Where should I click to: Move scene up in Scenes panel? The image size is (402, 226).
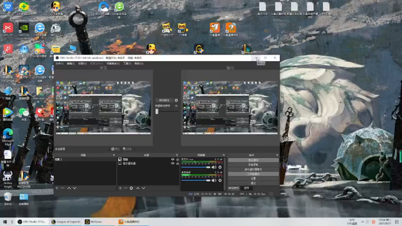point(69,188)
